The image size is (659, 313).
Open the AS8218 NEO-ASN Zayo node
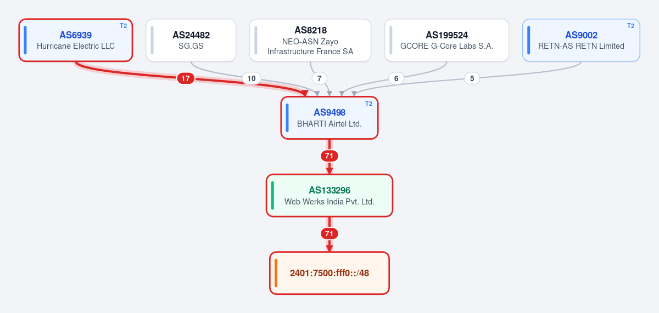pos(310,40)
